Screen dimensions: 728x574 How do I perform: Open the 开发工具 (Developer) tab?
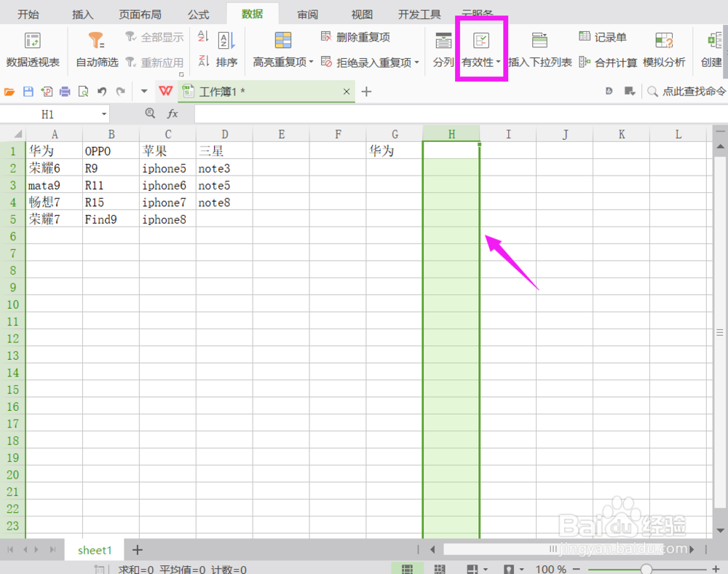[419, 15]
